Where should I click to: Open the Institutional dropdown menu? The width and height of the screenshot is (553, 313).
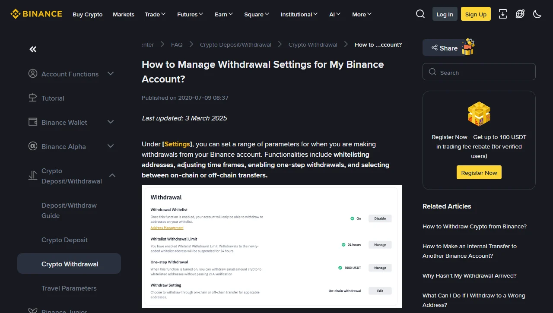coord(299,14)
